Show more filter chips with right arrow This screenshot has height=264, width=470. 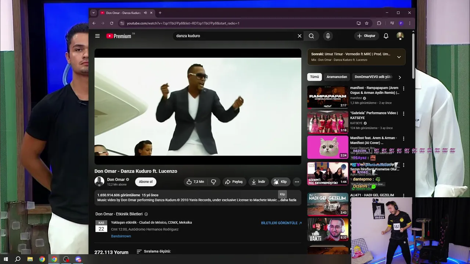[x=399, y=77]
